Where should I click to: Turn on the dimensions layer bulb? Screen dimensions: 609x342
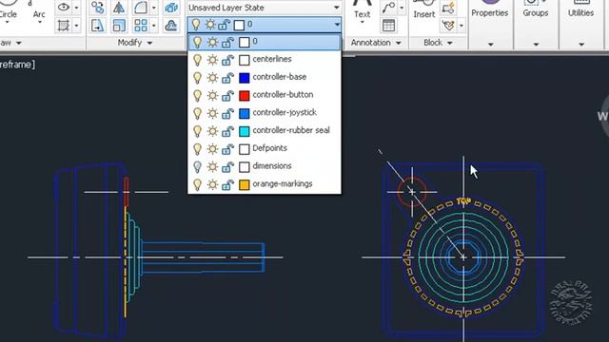tap(197, 167)
